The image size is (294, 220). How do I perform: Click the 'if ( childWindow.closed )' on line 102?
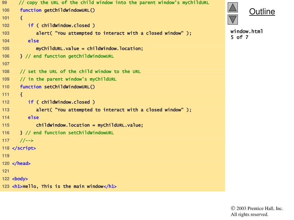[61, 25]
